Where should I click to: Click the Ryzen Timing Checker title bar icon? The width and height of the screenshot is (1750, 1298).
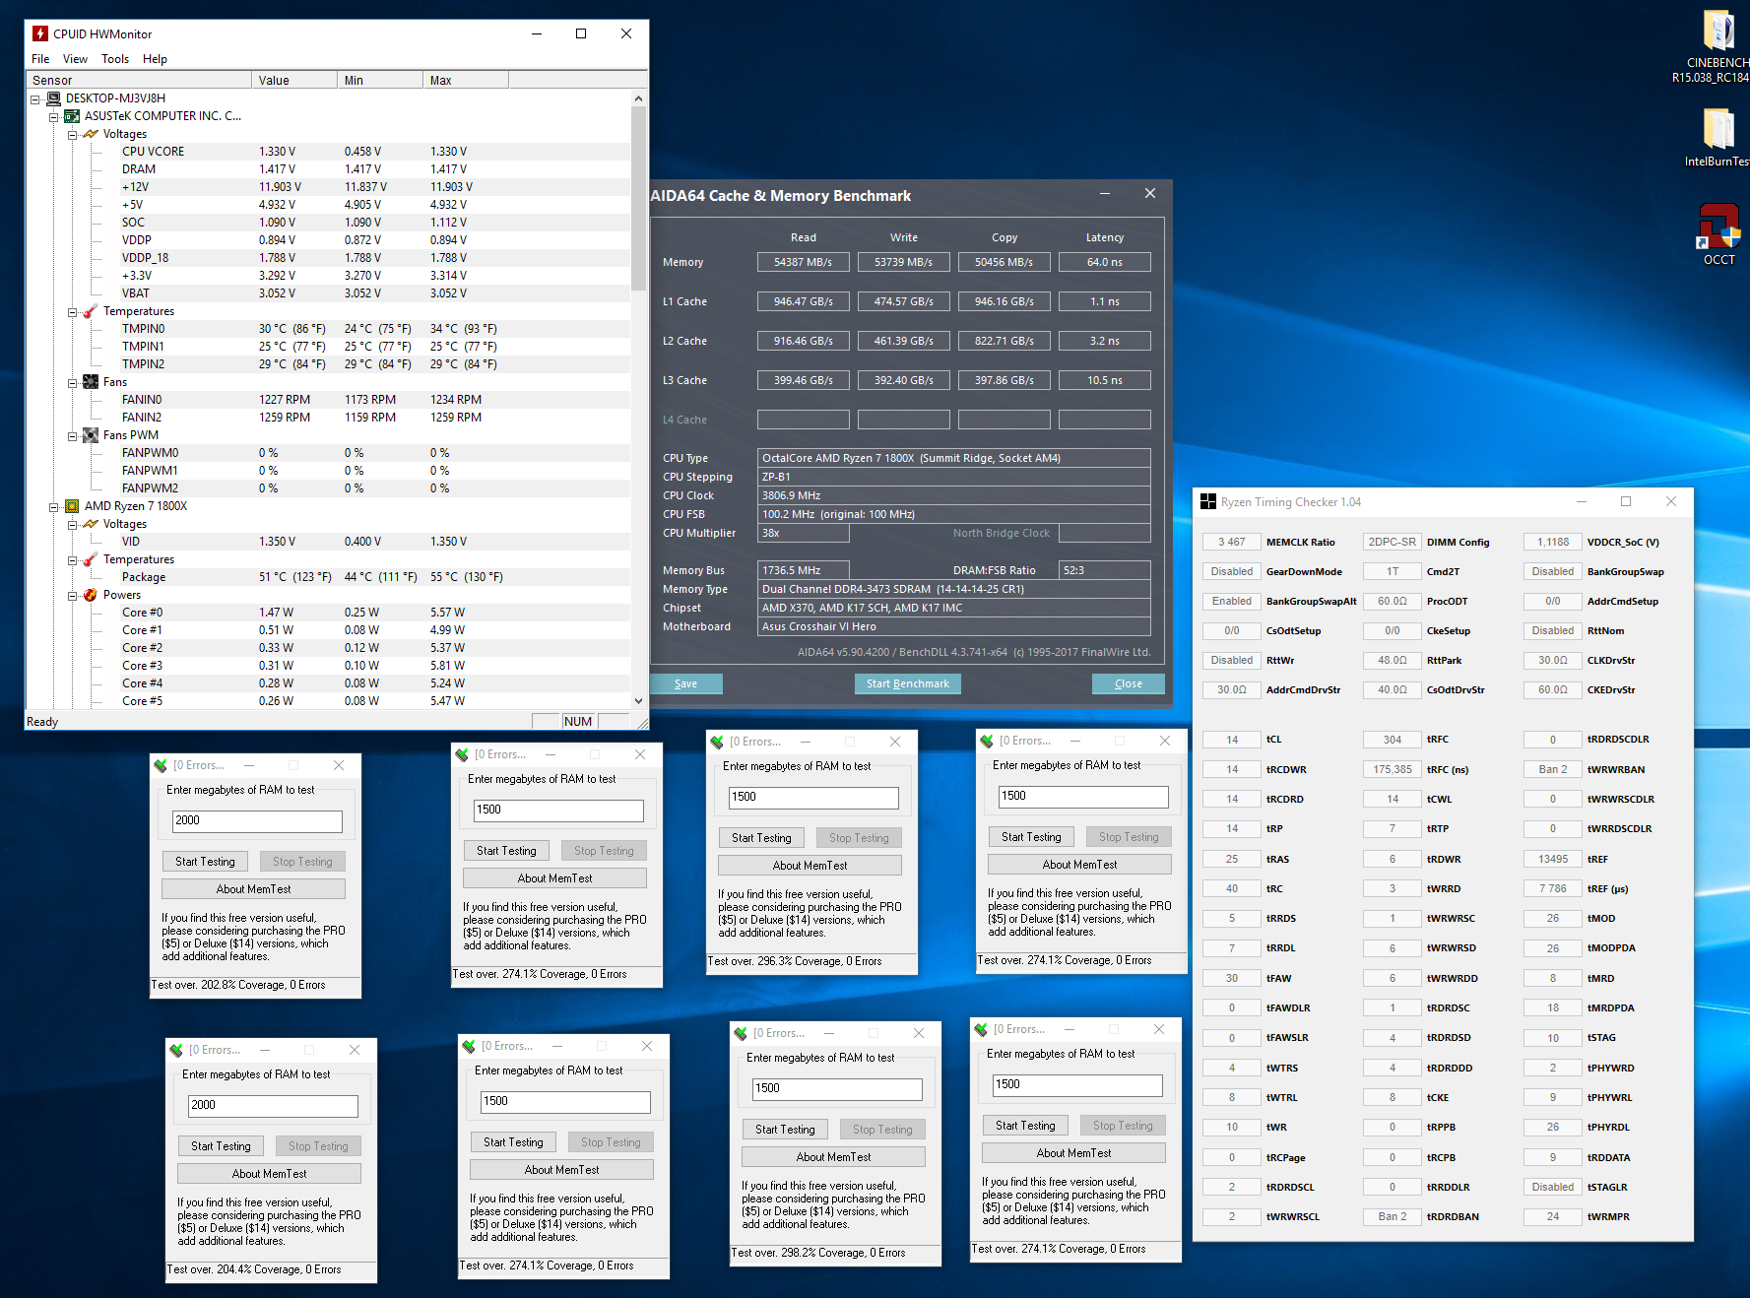click(1208, 501)
